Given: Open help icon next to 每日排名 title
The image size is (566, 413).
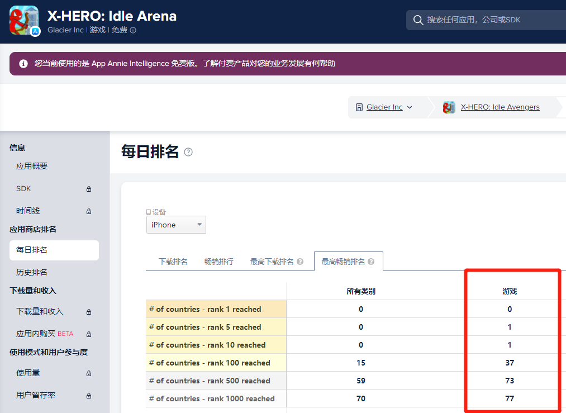Looking at the screenshot, I should coord(188,152).
